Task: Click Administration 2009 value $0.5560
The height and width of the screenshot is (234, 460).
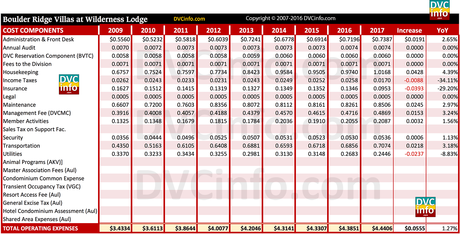Action: (x=120, y=39)
